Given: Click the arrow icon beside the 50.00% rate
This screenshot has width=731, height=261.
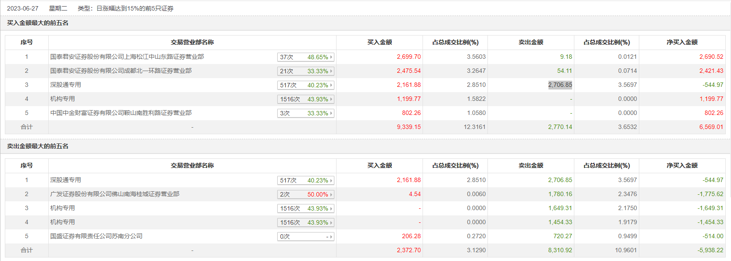Looking at the screenshot, I should click(x=331, y=194).
